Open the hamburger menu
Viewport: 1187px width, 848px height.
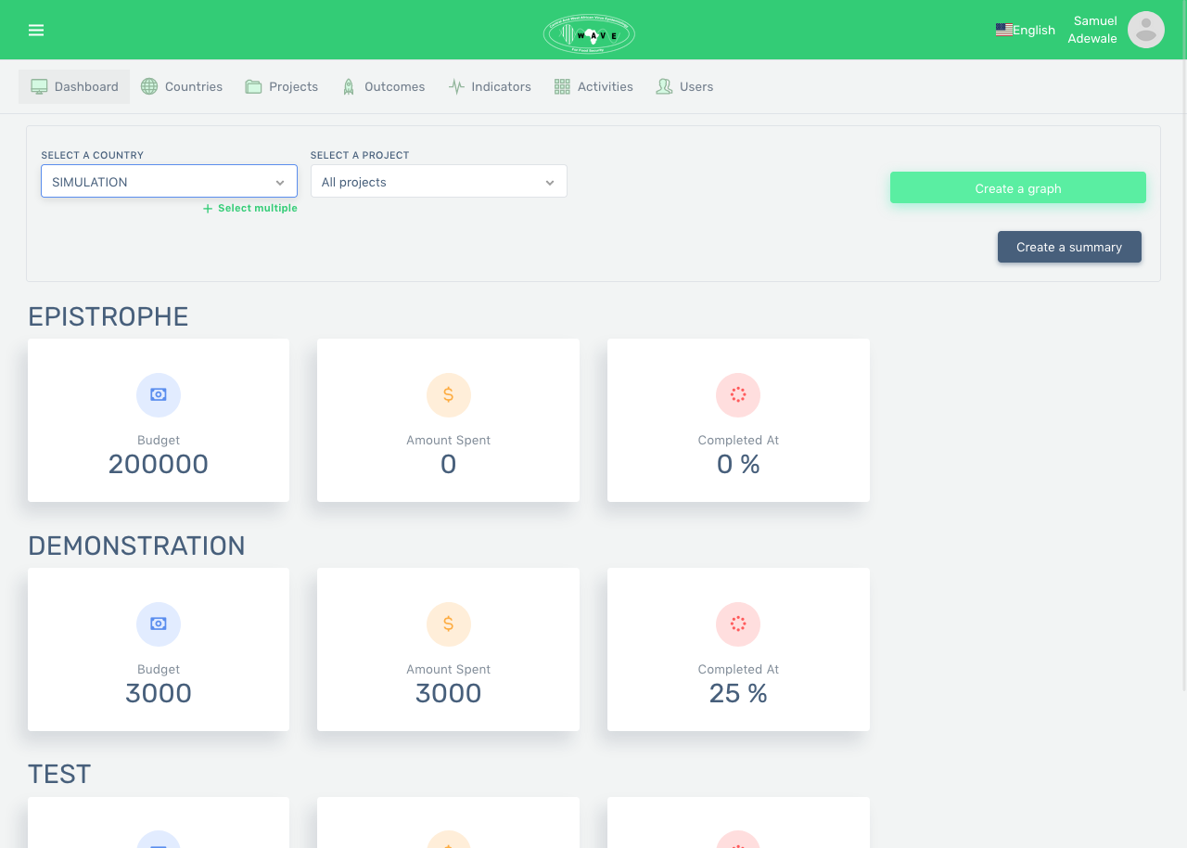36,29
